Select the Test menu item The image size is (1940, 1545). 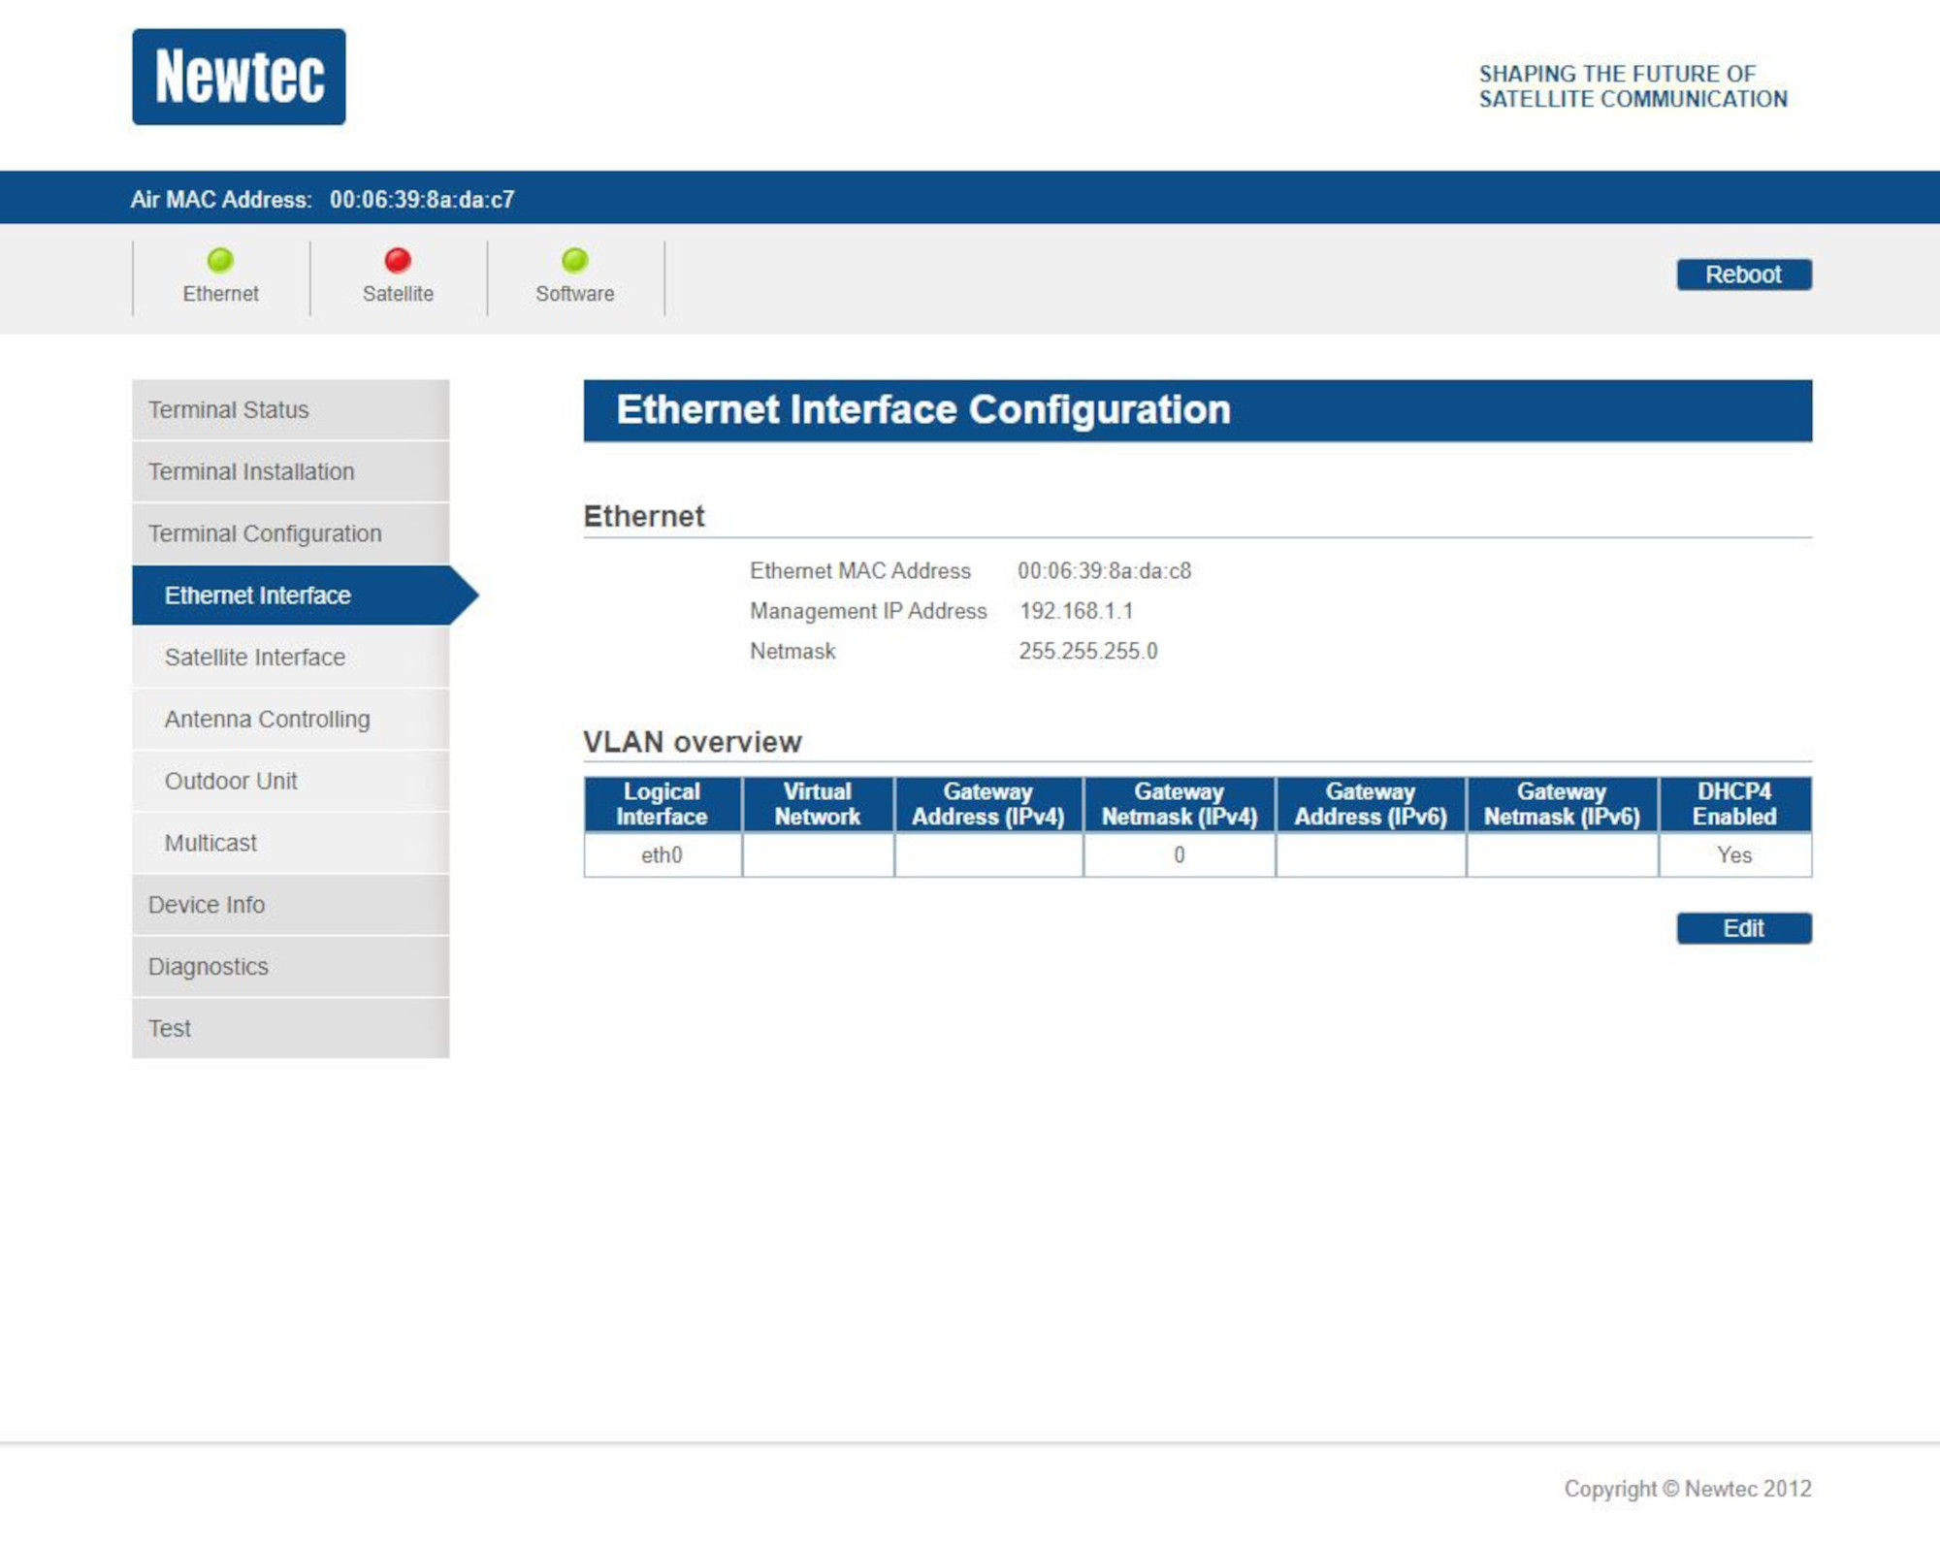(x=169, y=1029)
